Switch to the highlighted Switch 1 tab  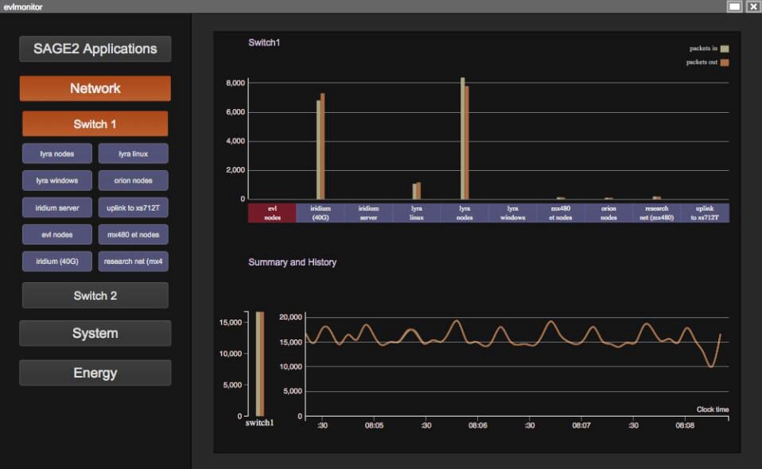pos(95,123)
